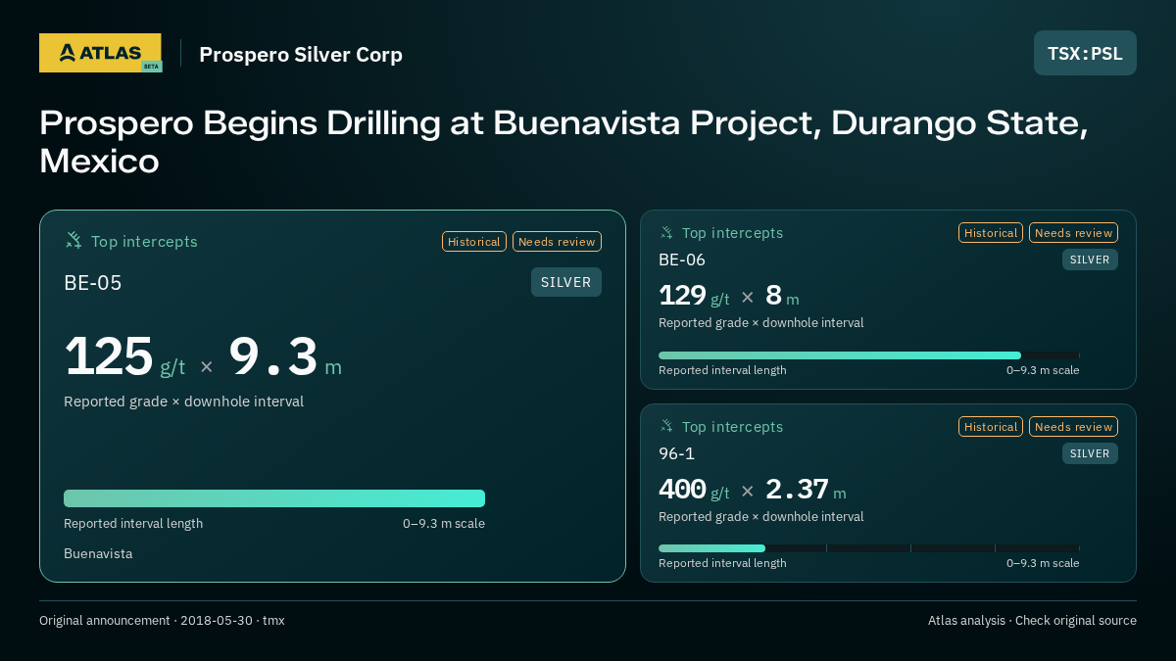Select the Needs review tag on the BE-05 card
The image size is (1176, 661).
[557, 242]
